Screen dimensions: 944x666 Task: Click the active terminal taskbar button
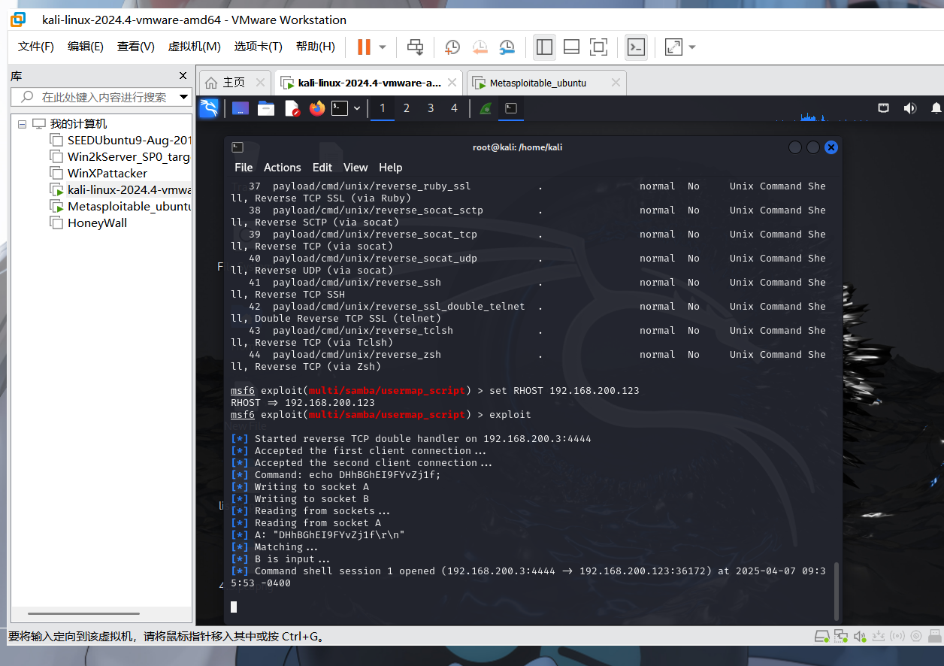point(511,108)
